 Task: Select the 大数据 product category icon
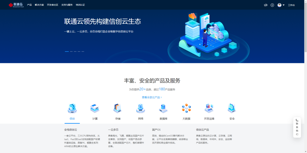click(x=186, y=109)
